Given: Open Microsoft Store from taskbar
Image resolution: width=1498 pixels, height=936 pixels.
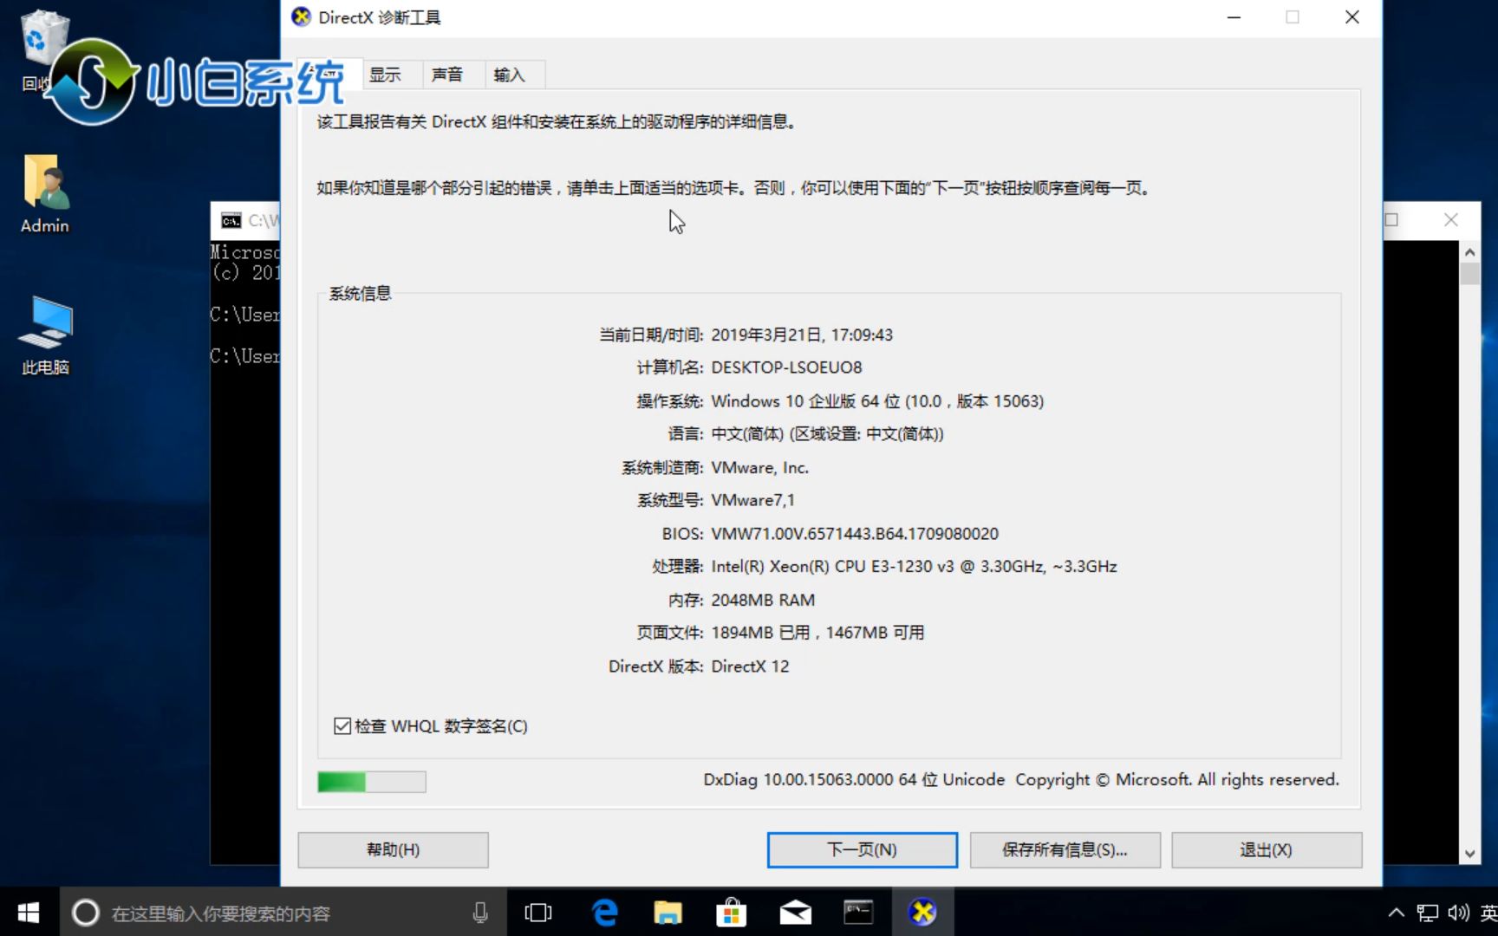Looking at the screenshot, I should (731, 913).
